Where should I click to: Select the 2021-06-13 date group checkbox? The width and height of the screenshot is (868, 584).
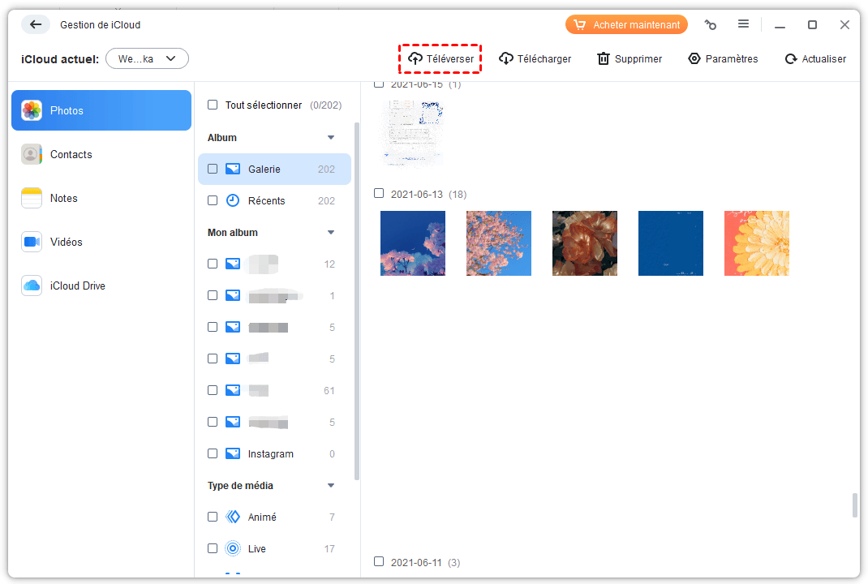pos(379,194)
